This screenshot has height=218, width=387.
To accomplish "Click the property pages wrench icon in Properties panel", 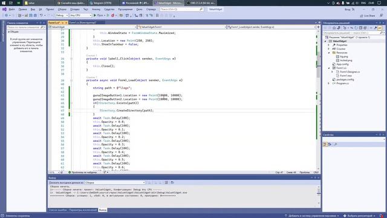I will pos(336,144).
